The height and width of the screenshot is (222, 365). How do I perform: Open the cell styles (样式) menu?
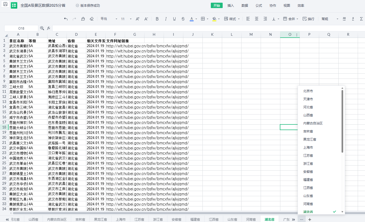[232, 19]
